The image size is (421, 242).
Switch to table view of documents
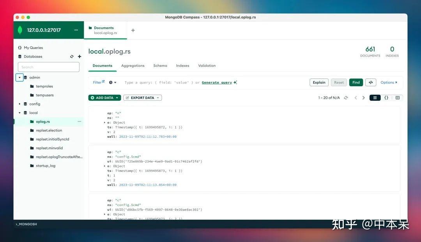pyautogui.click(x=398, y=98)
